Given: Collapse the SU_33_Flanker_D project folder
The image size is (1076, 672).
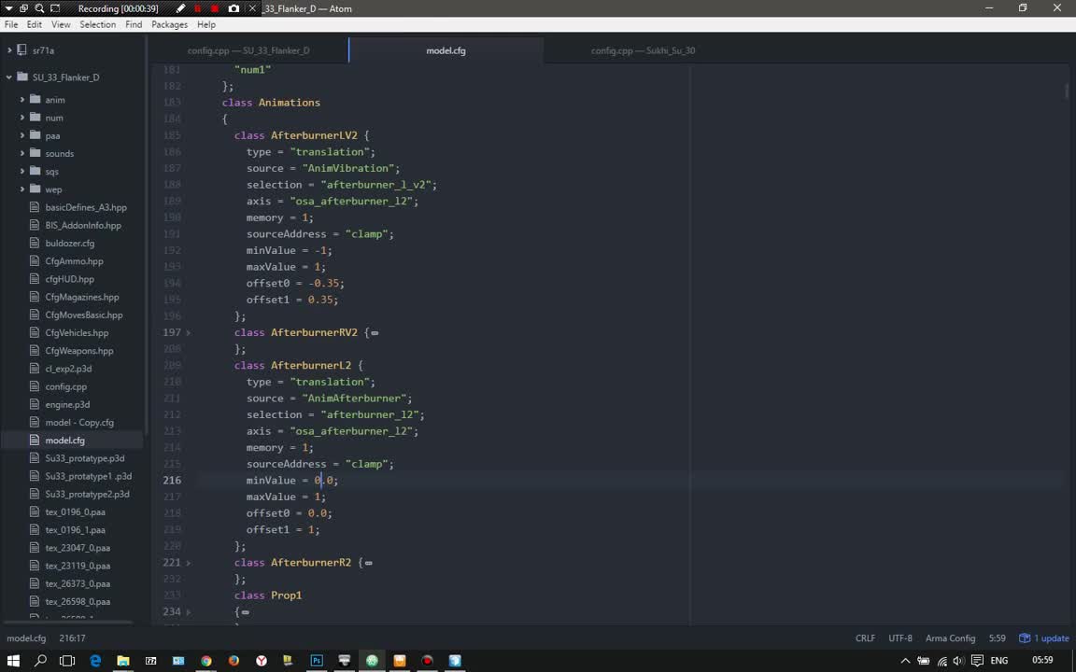Looking at the screenshot, I should coord(10,77).
